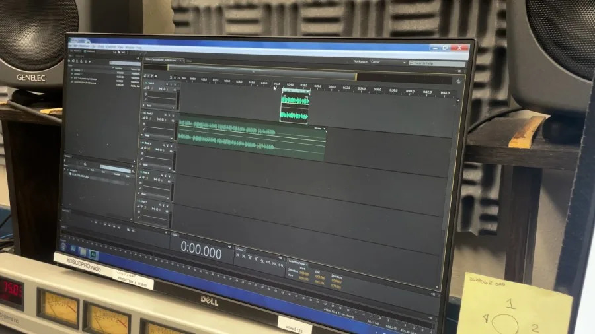Open Track 3 Read automation dropdown

156,166
